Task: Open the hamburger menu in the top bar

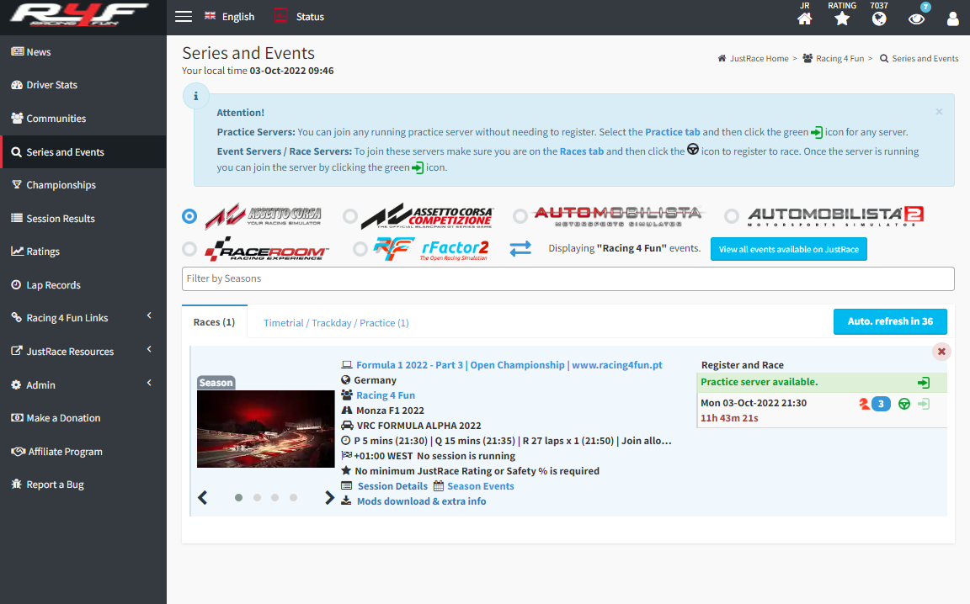Action: click(183, 17)
